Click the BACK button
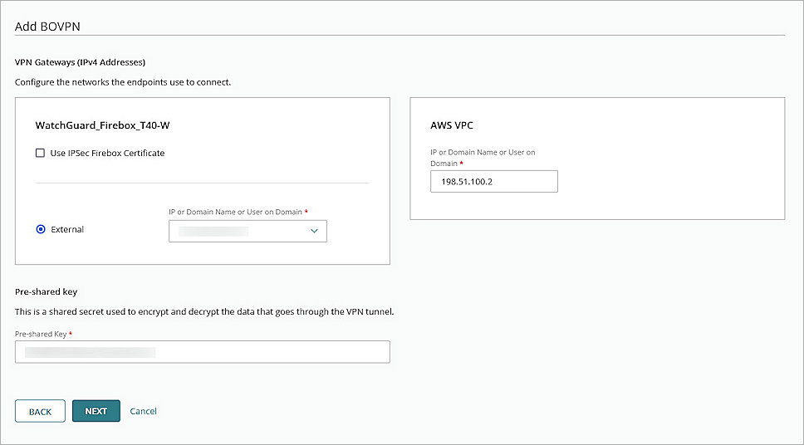Viewport: 804px width, 445px height. [x=40, y=411]
